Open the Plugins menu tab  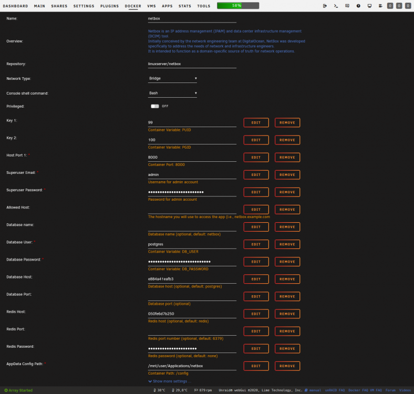pyautogui.click(x=110, y=6)
